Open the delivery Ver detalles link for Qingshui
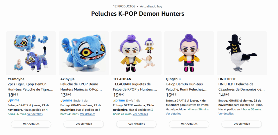Viewport: 278px width, 135px height. tap(173, 114)
